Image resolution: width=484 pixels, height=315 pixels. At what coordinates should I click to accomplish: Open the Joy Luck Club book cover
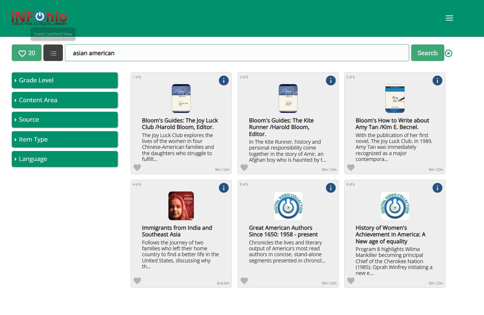pyautogui.click(x=181, y=99)
